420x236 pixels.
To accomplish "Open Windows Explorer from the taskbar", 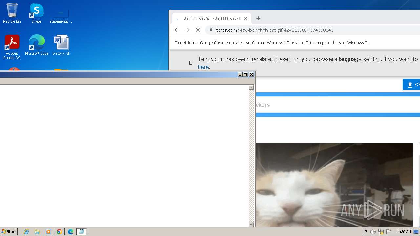I will (x=37, y=232).
